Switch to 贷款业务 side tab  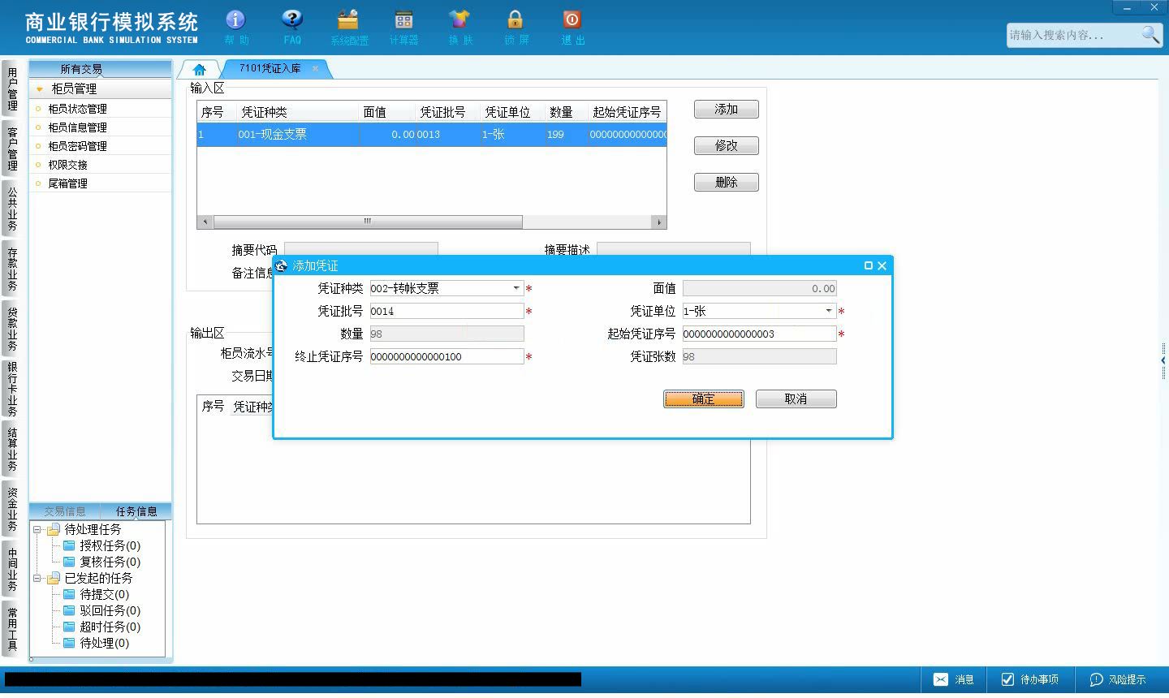click(12, 329)
